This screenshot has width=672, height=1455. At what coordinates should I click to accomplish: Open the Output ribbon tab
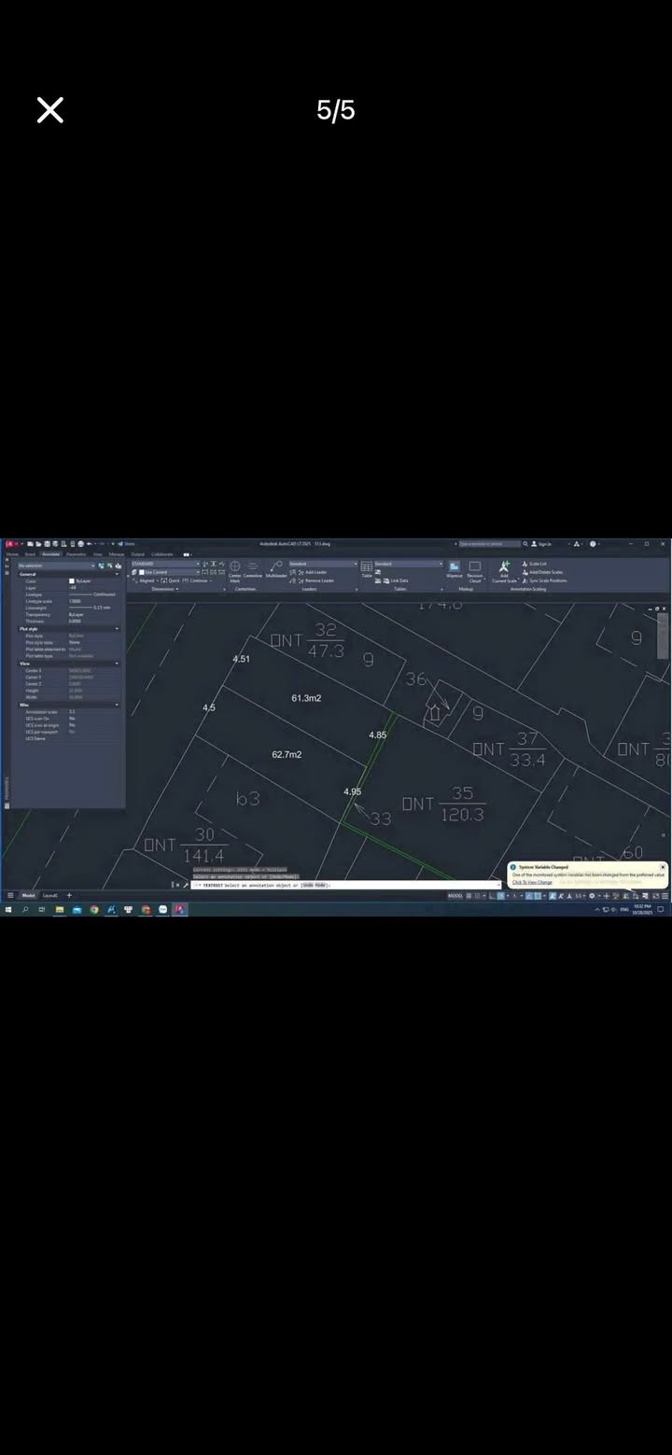pos(138,554)
